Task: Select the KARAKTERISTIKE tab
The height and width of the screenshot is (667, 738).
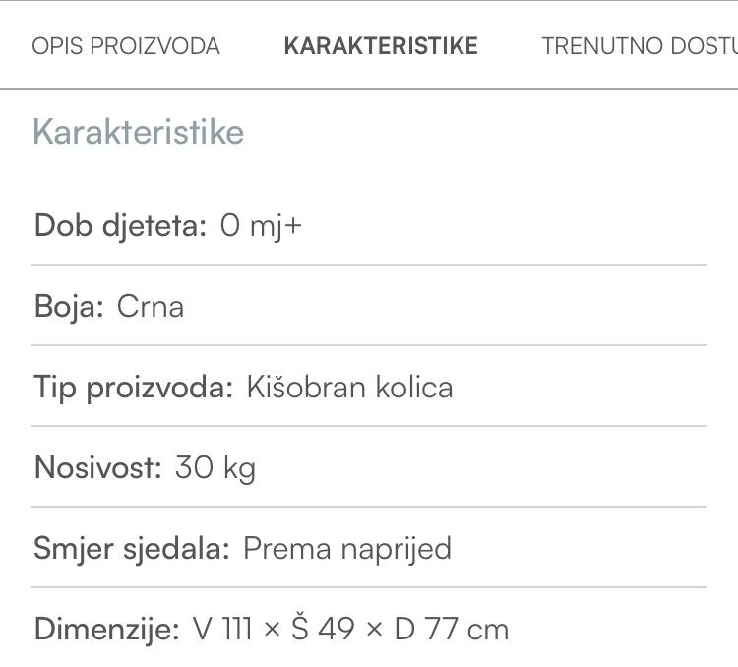Action: click(x=381, y=46)
